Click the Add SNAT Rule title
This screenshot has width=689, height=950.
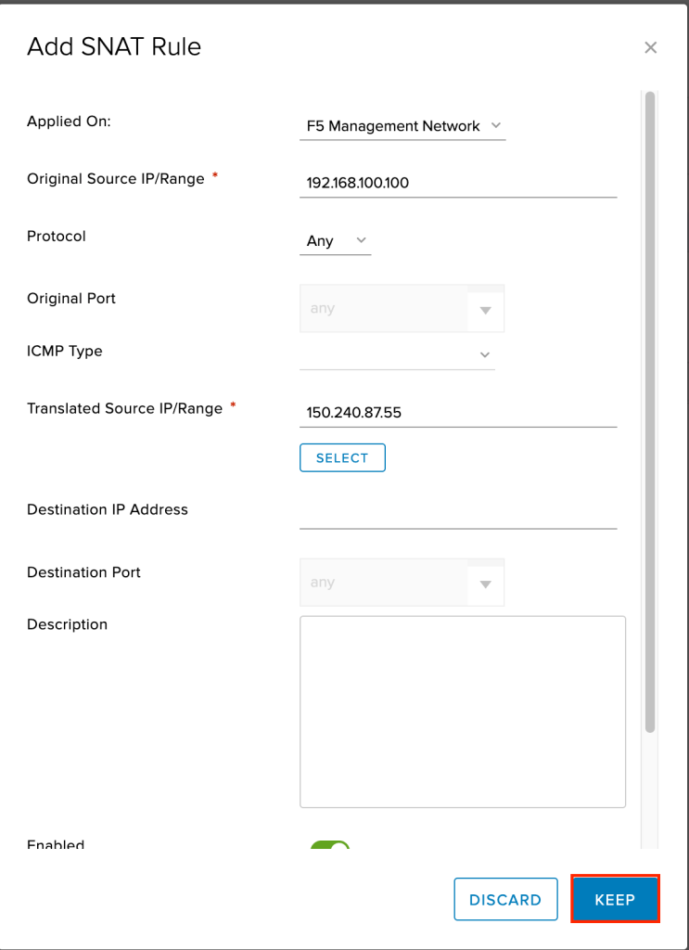click(x=114, y=47)
